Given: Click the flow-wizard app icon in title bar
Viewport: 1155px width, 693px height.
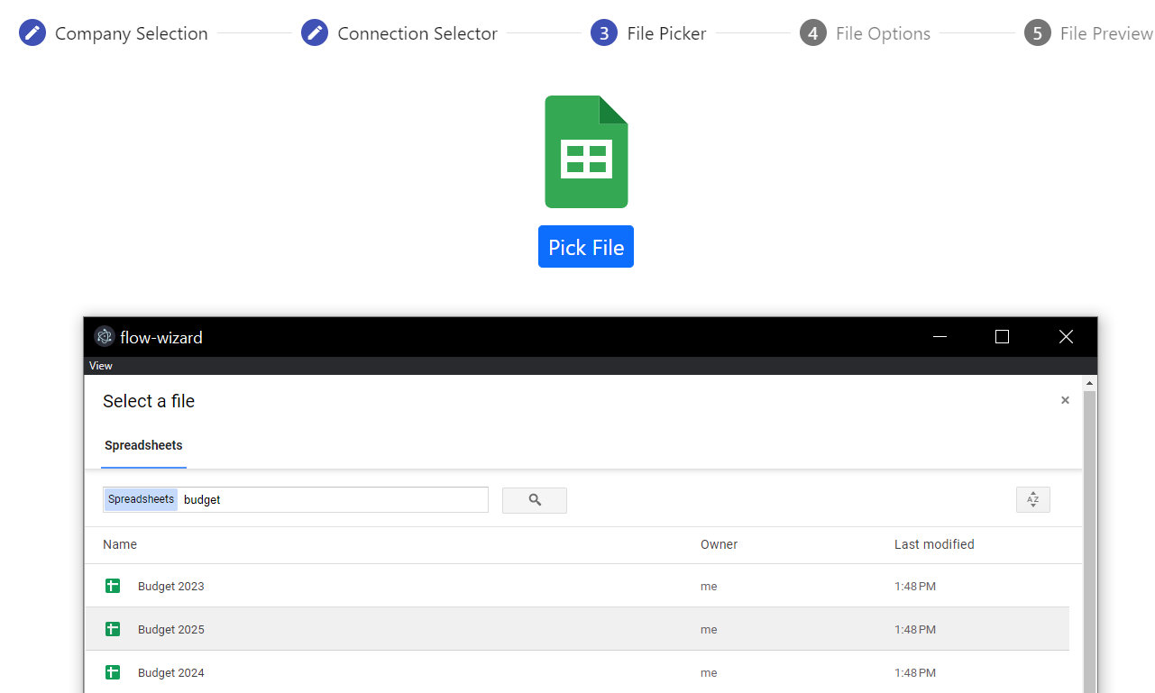Looking at the screenshot, I should point(105,337).
